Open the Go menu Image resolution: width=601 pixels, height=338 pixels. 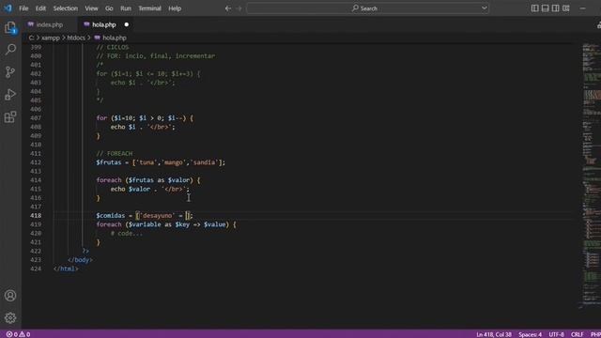[x=109, y=8]
